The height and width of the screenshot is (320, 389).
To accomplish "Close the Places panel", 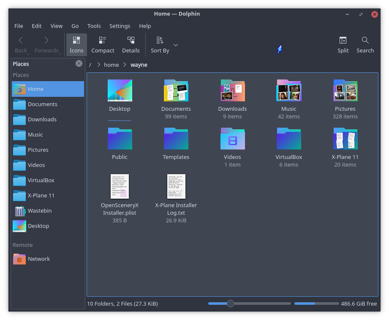I will pos(79,63).
